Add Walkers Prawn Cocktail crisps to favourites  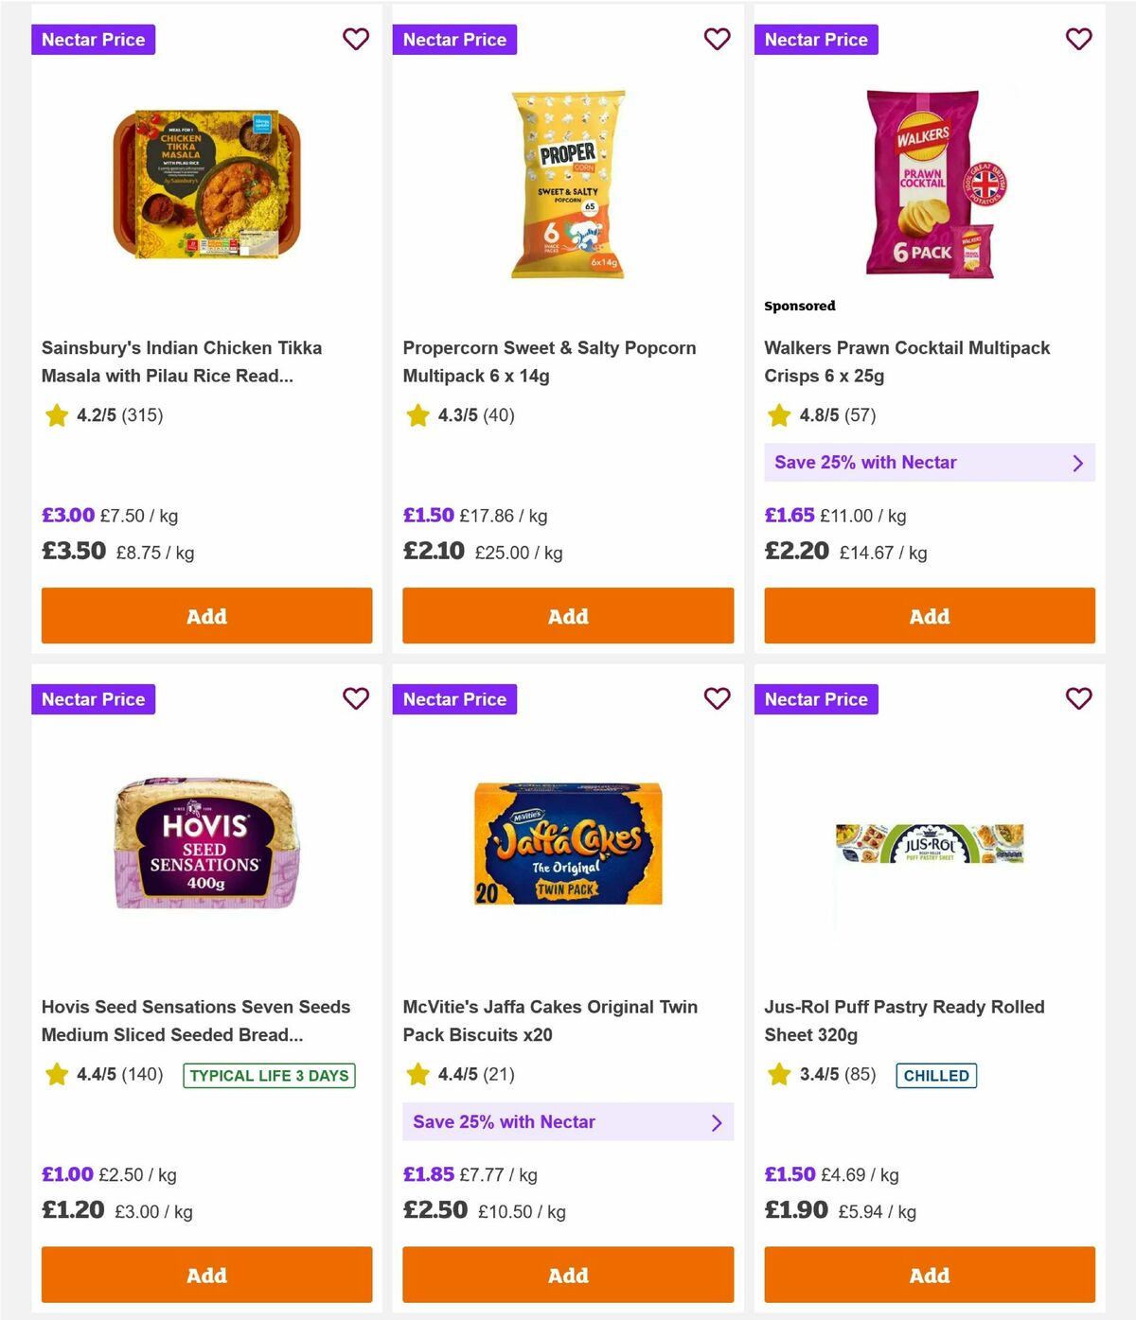point(1079,39)
